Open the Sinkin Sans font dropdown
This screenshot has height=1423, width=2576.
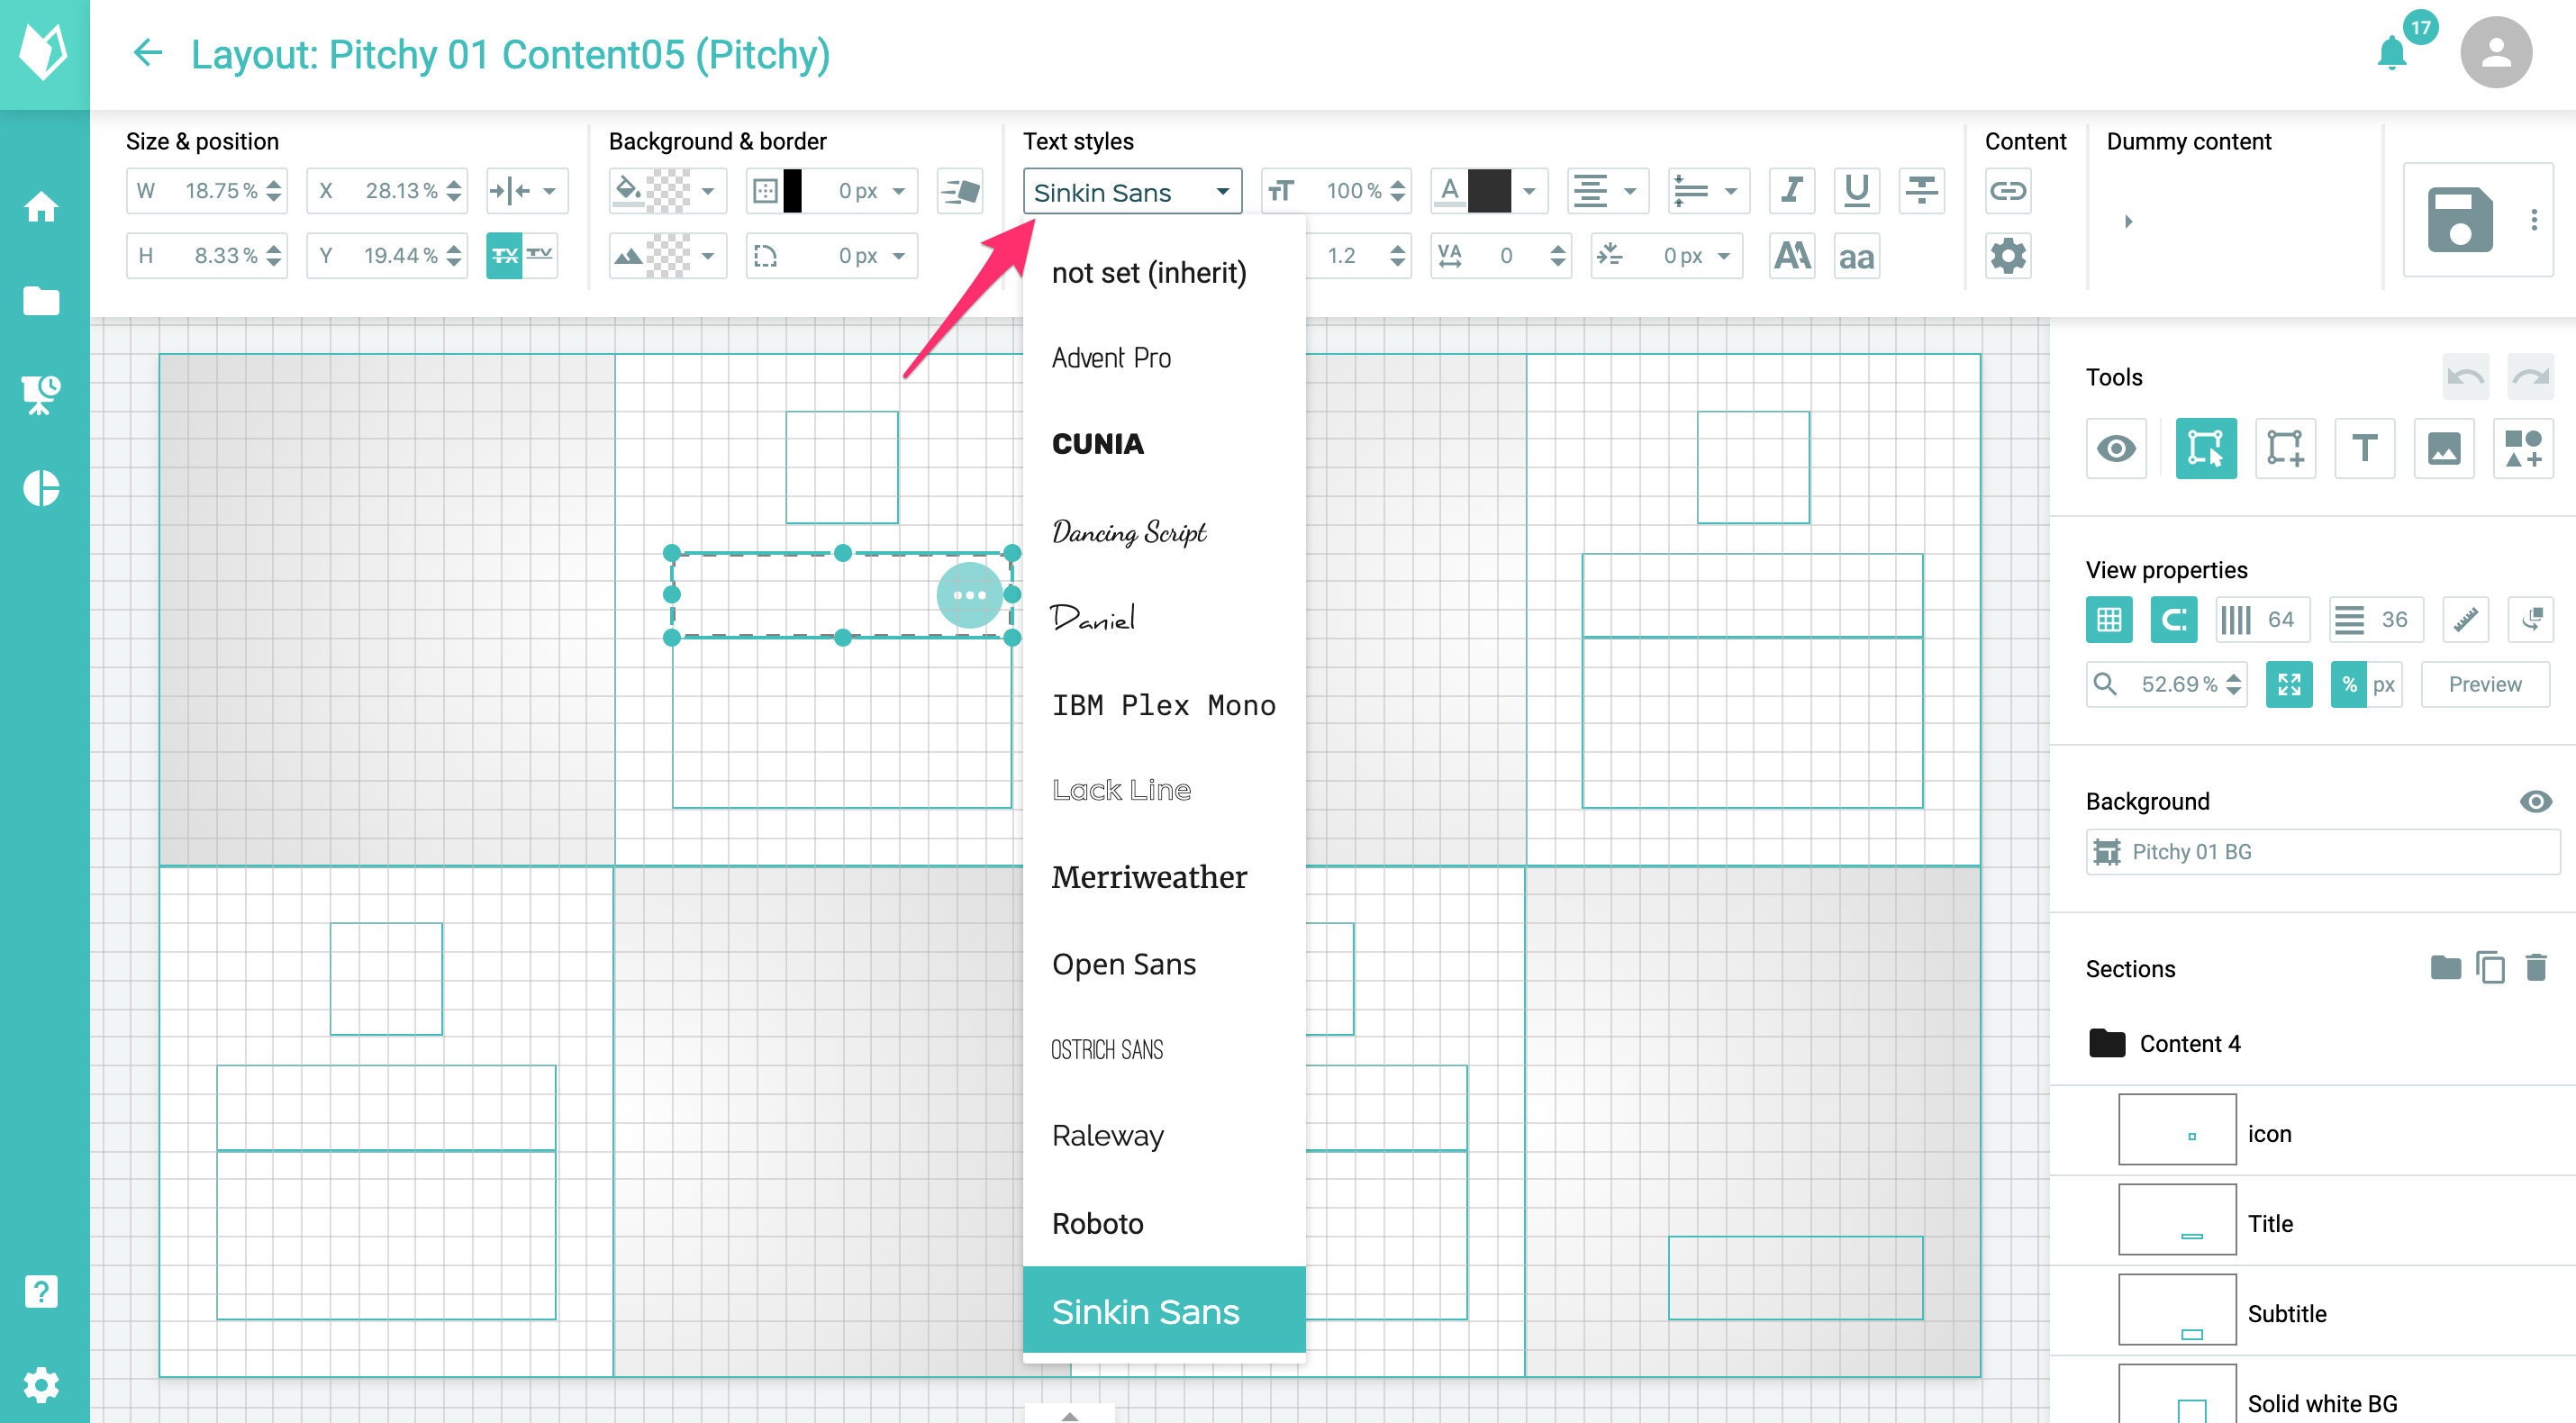(x=1132, y=191)
